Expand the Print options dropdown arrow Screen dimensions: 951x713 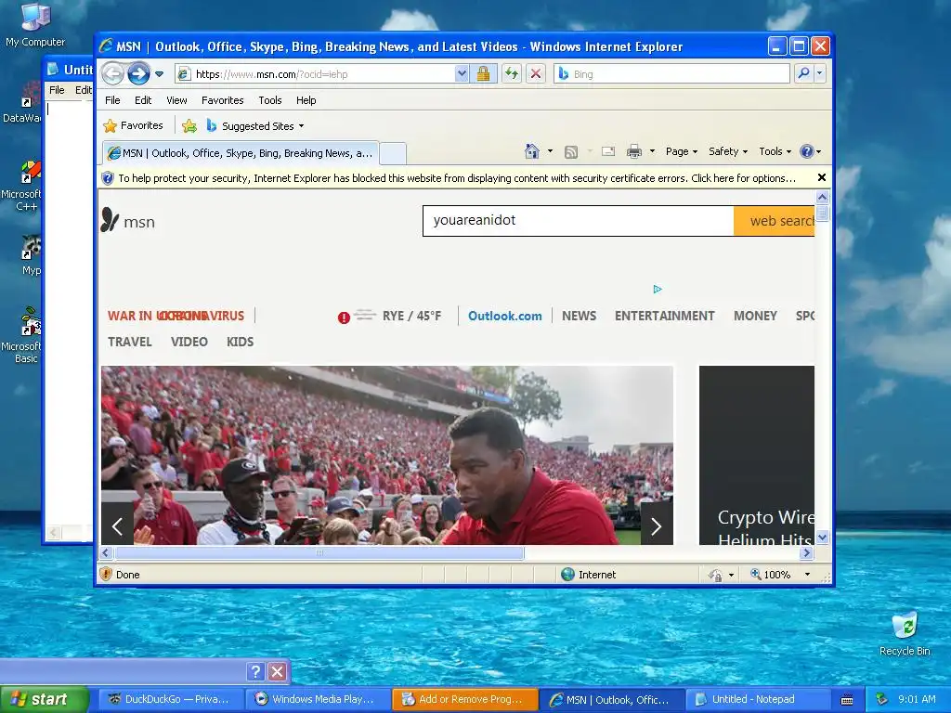(x=652, y=151)
